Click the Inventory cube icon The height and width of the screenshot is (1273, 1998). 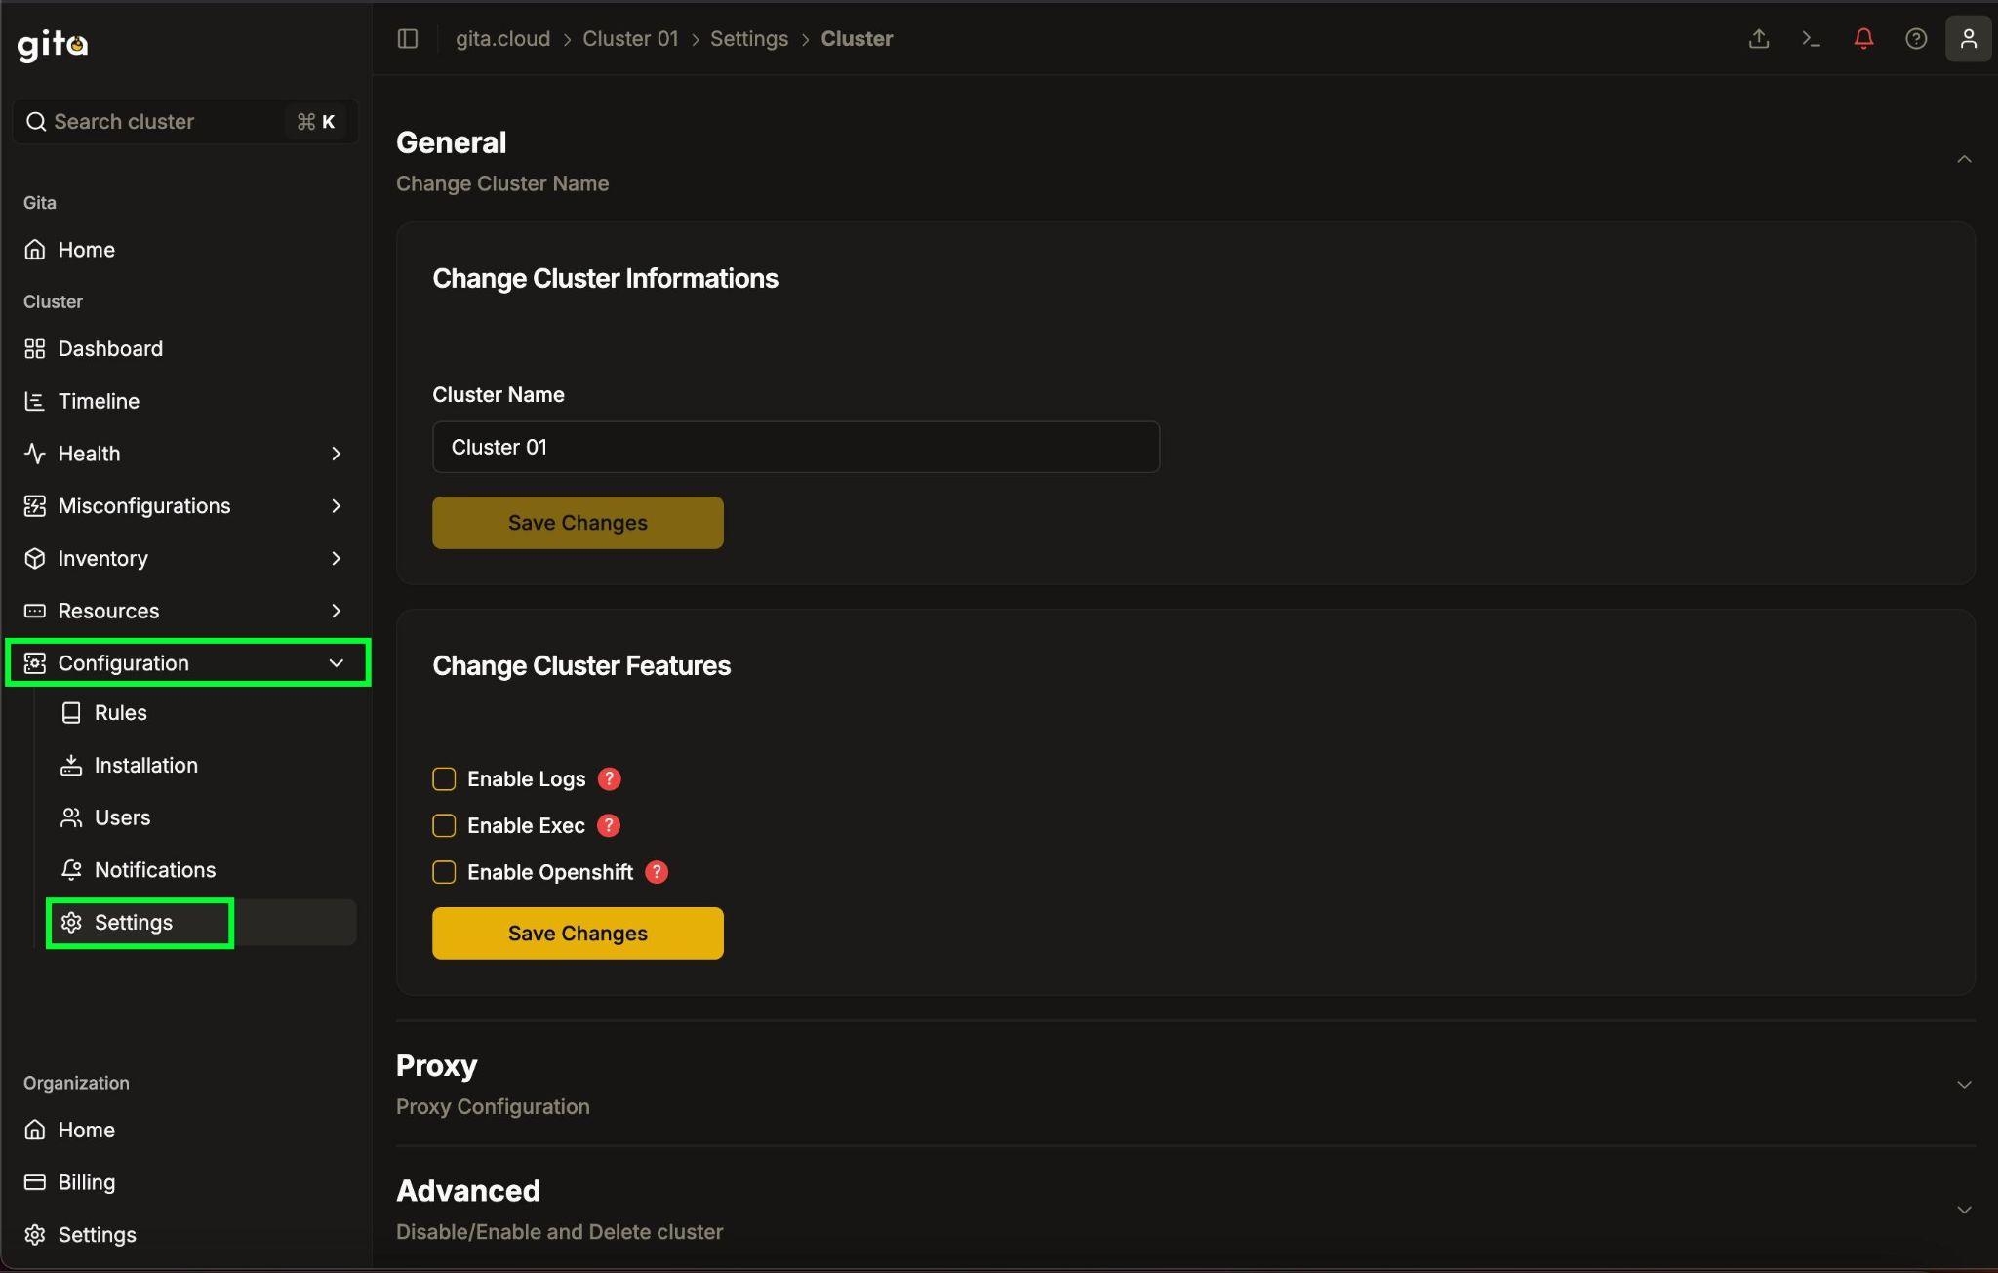coord(35,558)
